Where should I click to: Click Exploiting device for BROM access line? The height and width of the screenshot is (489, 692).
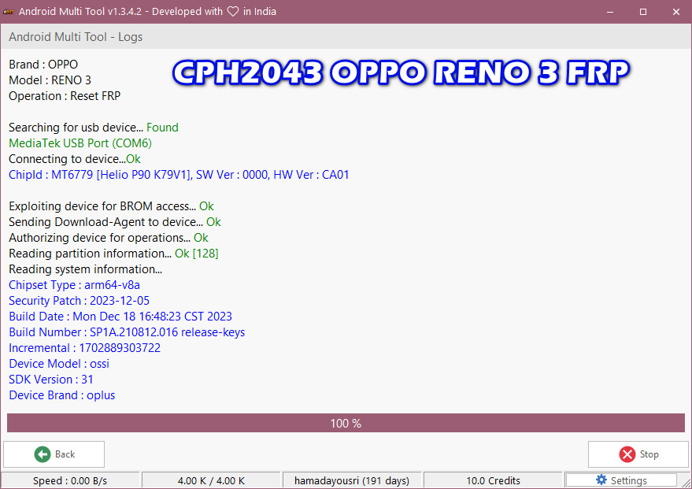tap(111, 206)
